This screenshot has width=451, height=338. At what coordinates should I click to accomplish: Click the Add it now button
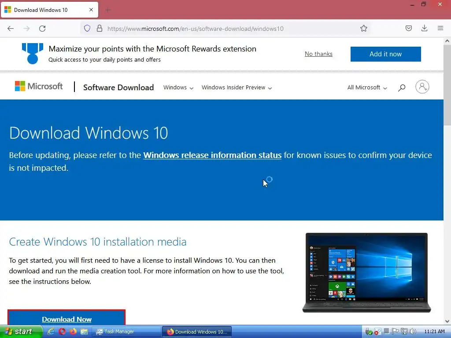pos(385,54)
